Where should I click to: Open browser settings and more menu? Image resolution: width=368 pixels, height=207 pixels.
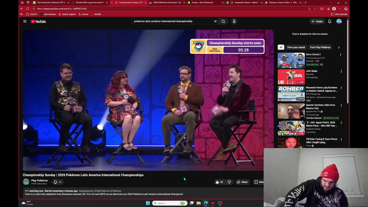click(x=340, y=9)
